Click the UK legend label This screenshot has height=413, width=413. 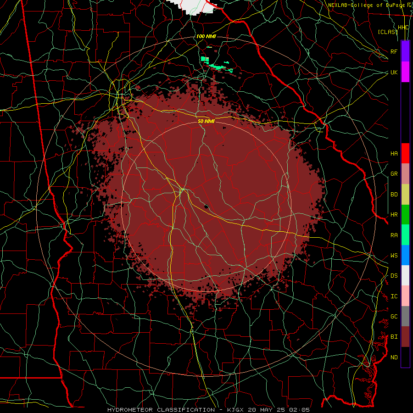click(394, 72)
